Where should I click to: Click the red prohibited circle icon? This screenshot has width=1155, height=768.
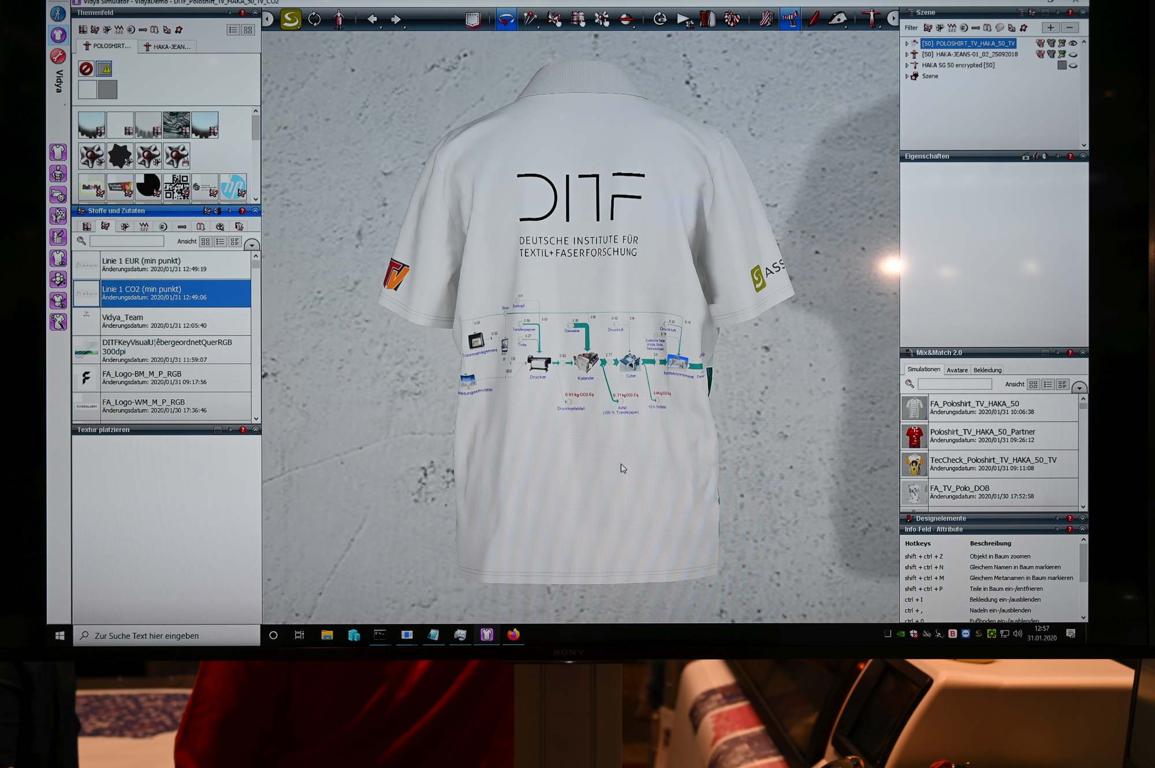pyautogui.click(x=86, y=69)
